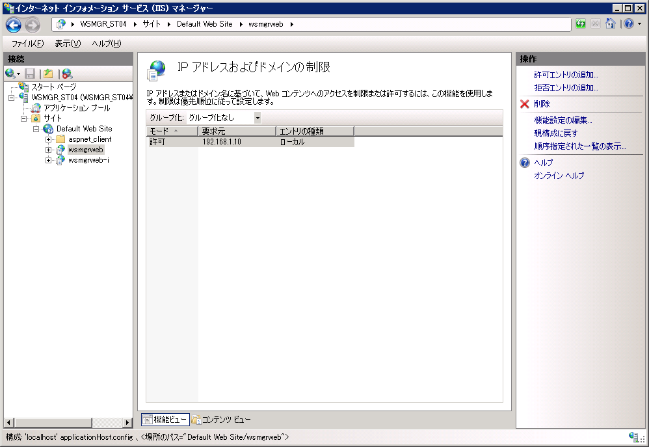Open the 表示(V) menu
The image size is (649, 447).
[x=68, y=44]
